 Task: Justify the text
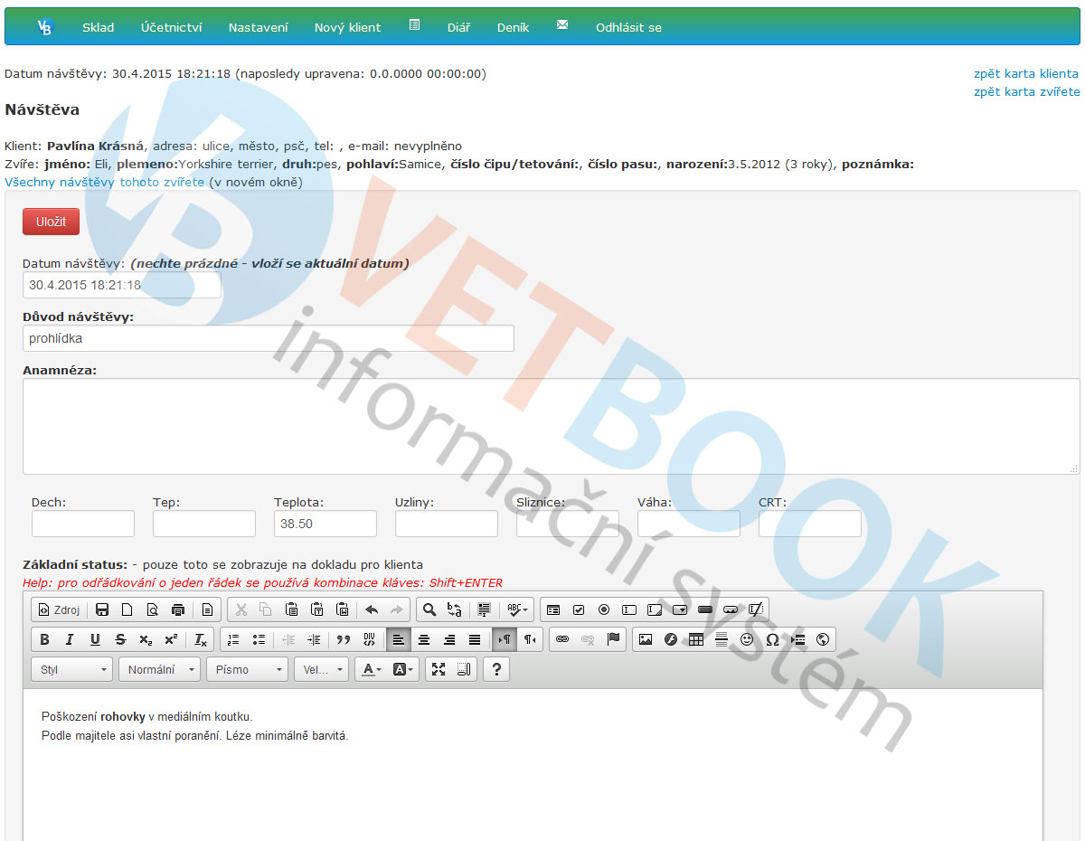click(475, 639)
